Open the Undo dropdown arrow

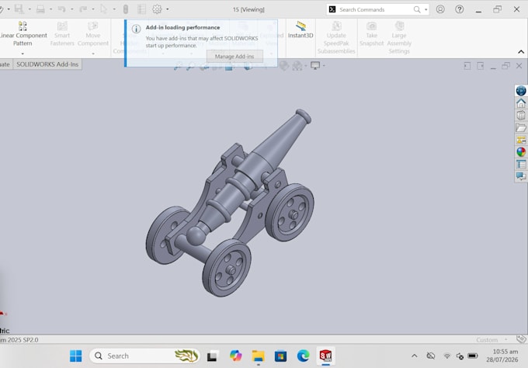click(72, 9)
